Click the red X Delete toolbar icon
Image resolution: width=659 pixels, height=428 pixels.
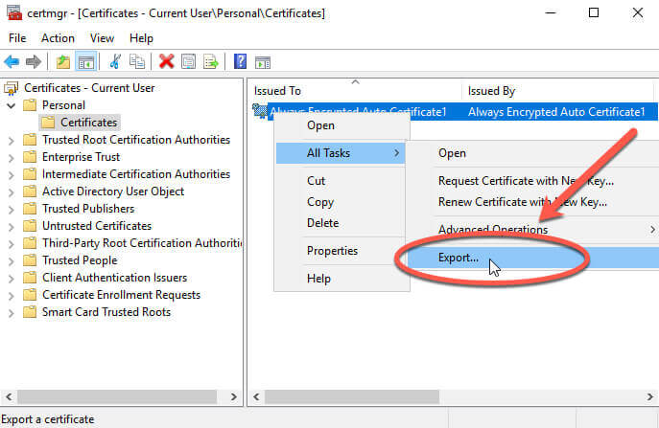(x=167, y=62)
